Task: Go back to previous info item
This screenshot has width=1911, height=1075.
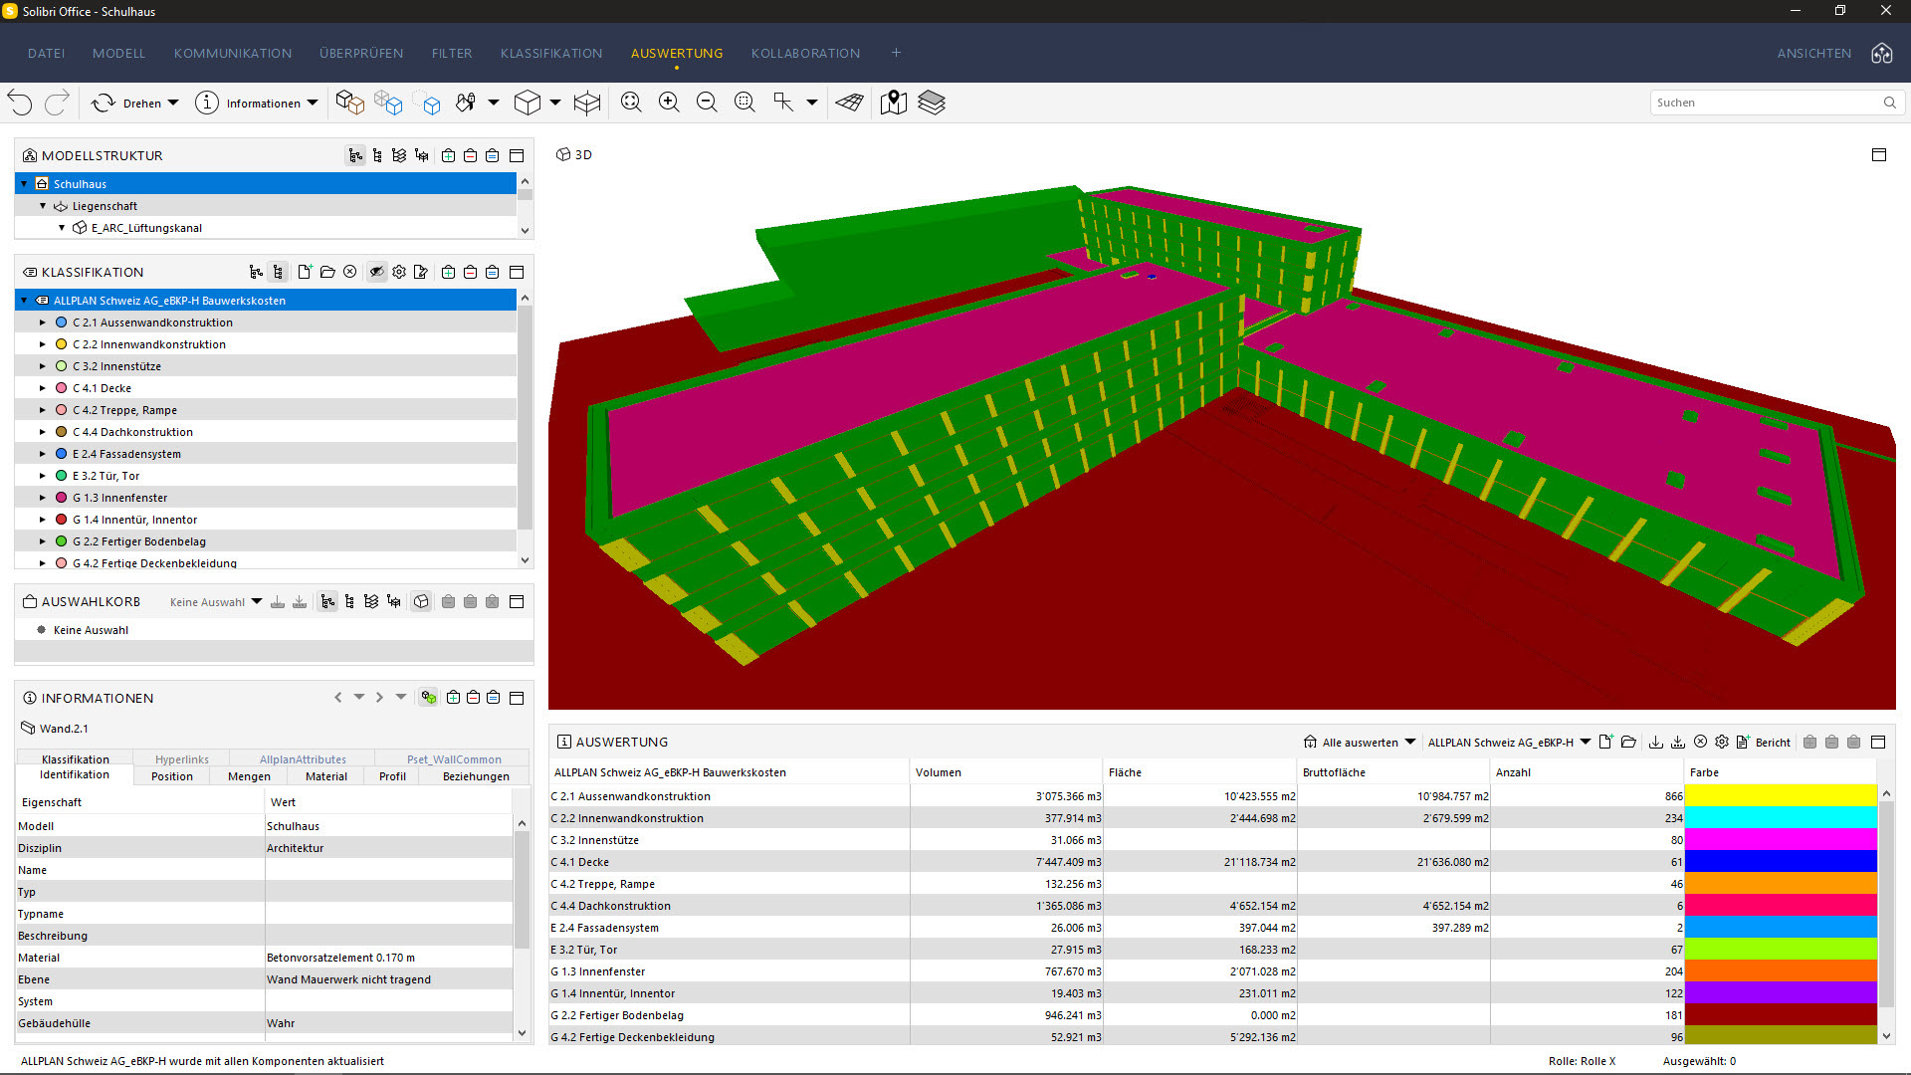Action: pyautogui.click(x=338, y=698)
